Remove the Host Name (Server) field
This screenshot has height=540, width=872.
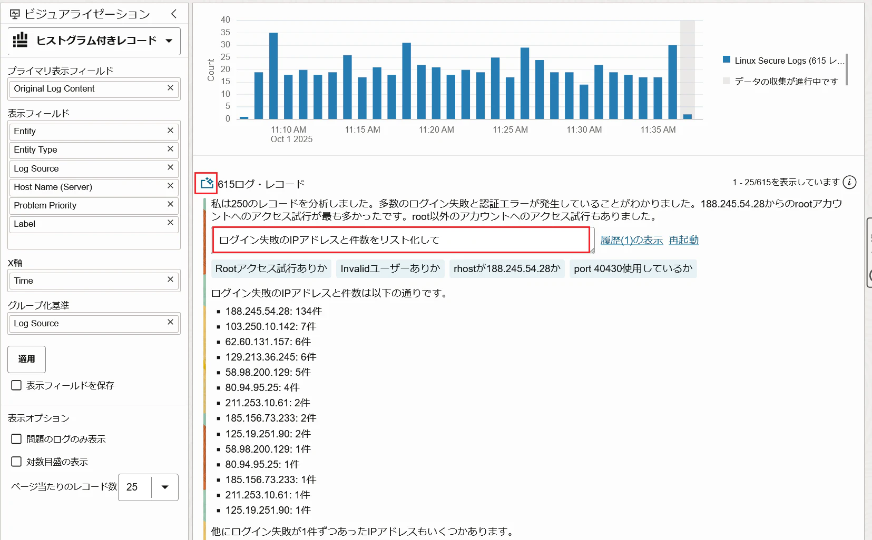[x=170, y=186]
